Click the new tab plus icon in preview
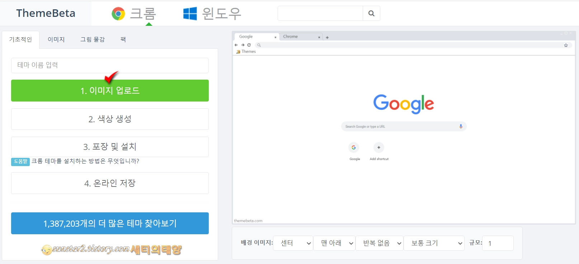The height and width of the screenshot is (264, 579). tap(327, 37)
